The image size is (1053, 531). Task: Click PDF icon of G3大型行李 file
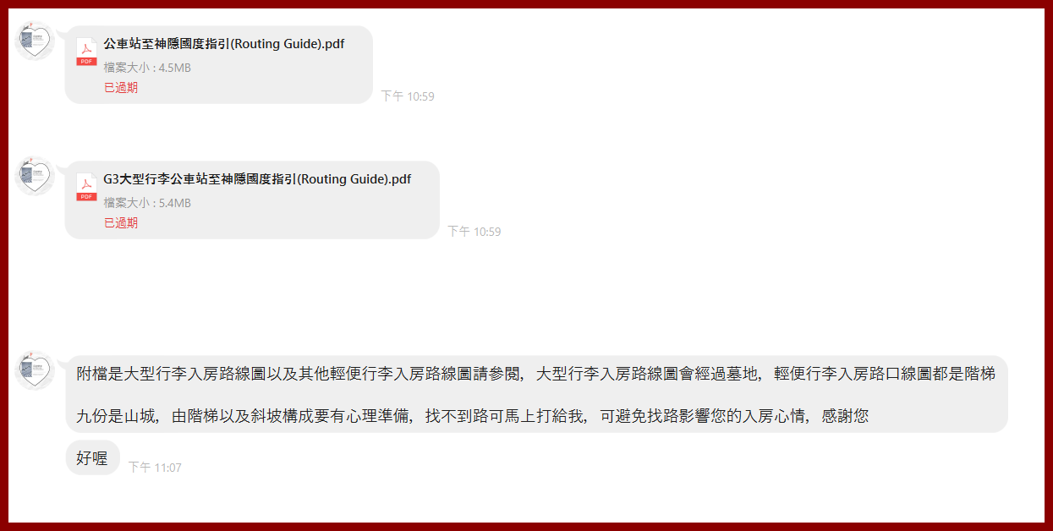[86, 187]
